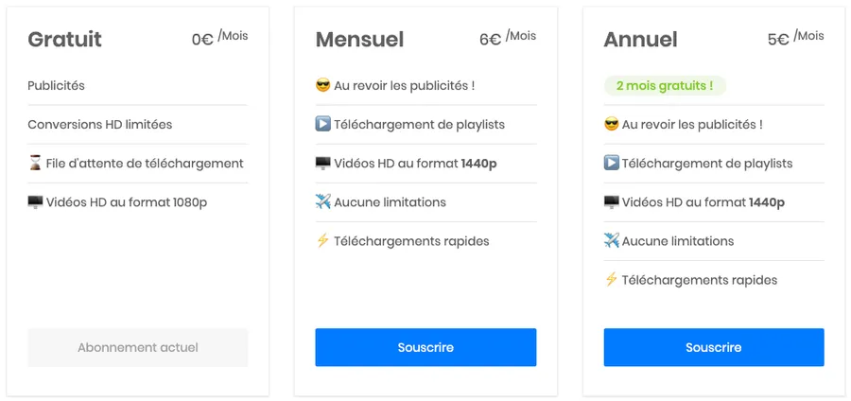The height and width of the screenshot is (401, 851).
Task: Click the airplane icon in the Annuel plan
Action: 611,240
